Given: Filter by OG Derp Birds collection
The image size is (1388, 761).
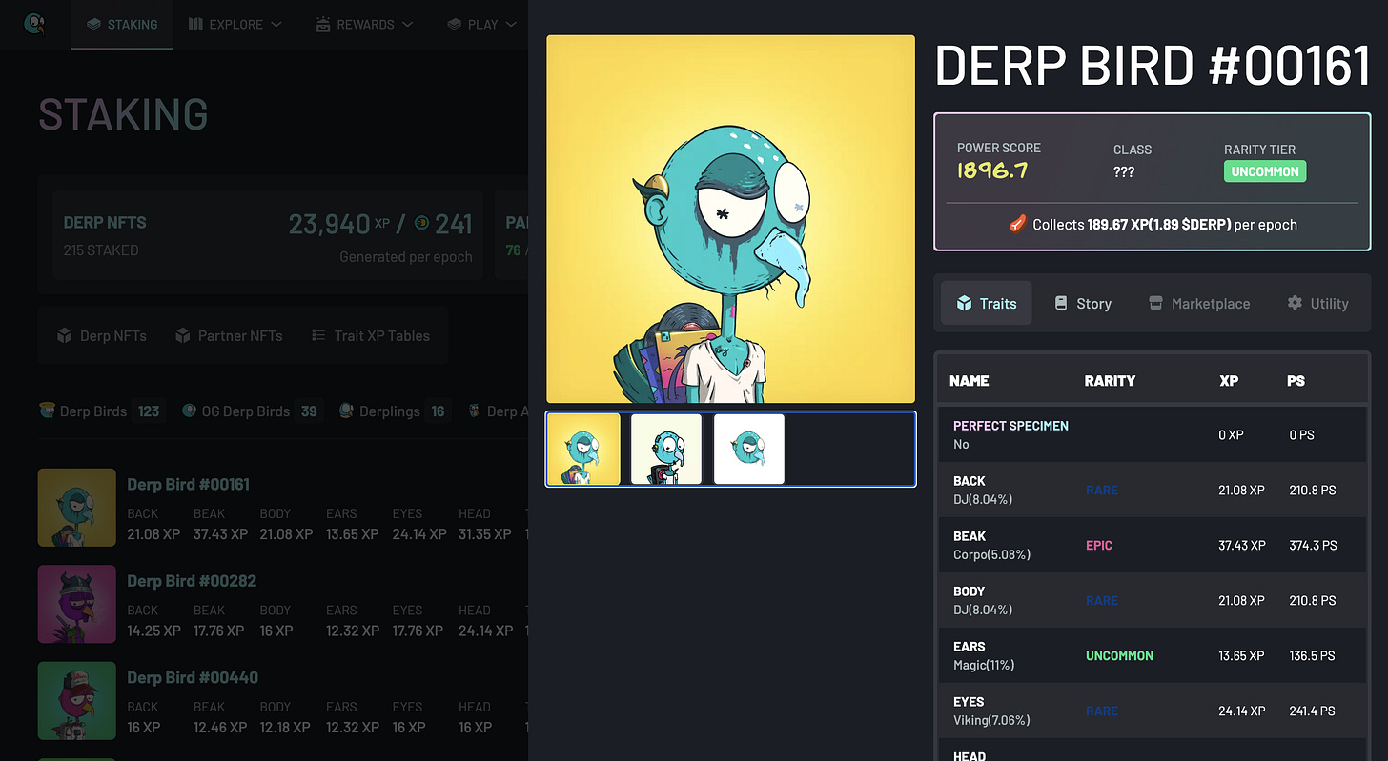Looking at the screenshot, I should (x=252, y=411).
